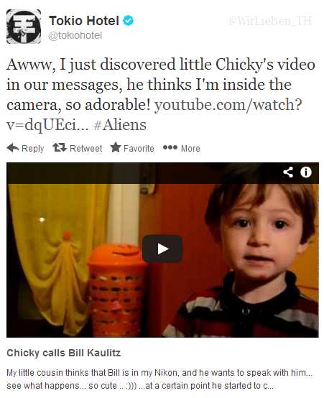Screen dimensions: 324x398
Task: Play the Chicky video
Action: (x=162, y=249)
